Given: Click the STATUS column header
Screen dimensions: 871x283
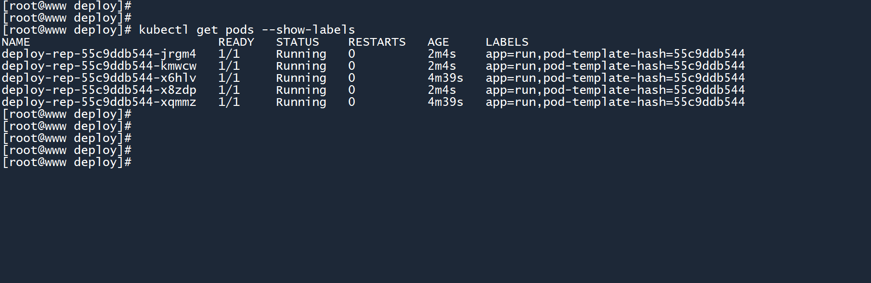Looking at the screenshot, I should click(x=297, y=42).
